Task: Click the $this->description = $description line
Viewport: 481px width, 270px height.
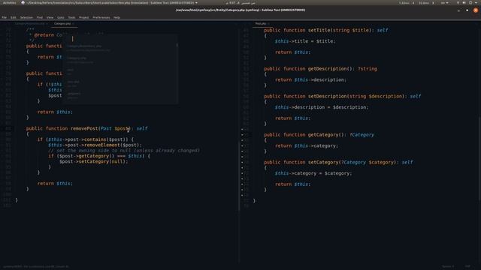Action: pos(322,107)
